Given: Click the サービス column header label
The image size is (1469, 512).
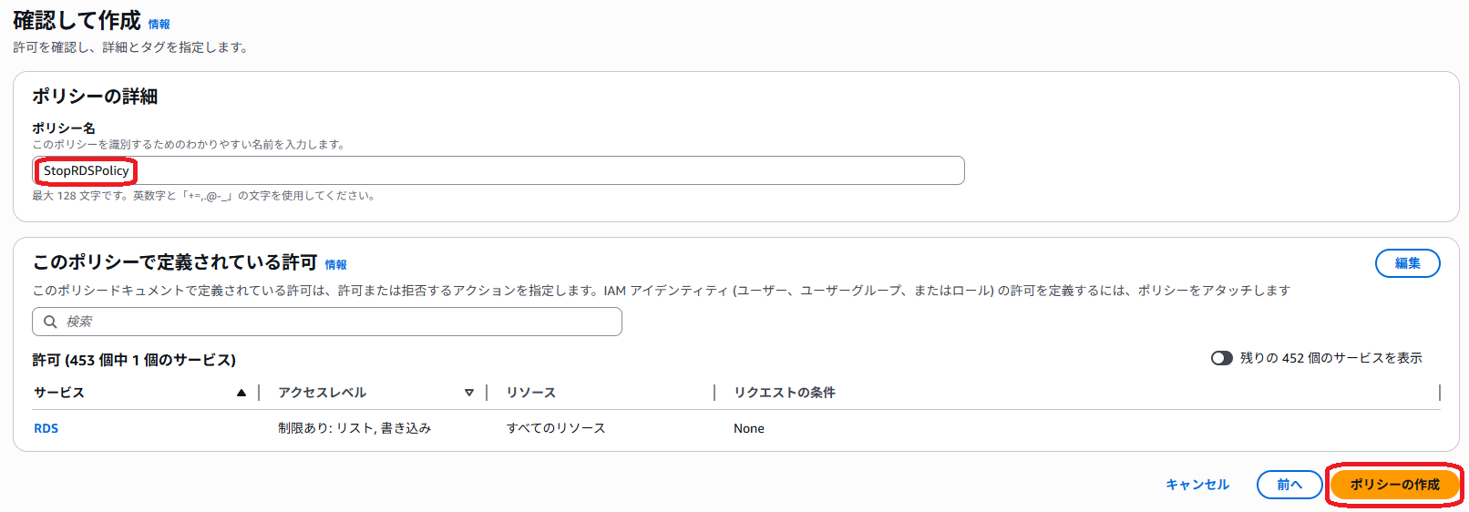Looking at the screenshot, I should click(59, 393).
